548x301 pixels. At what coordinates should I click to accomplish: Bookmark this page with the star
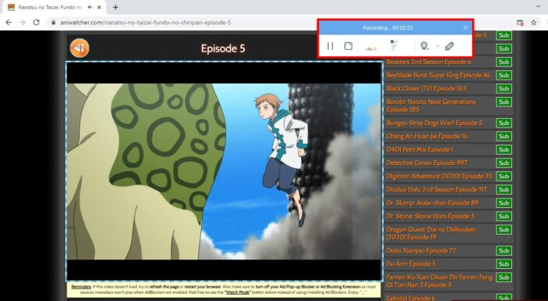(x=534, y=23)
